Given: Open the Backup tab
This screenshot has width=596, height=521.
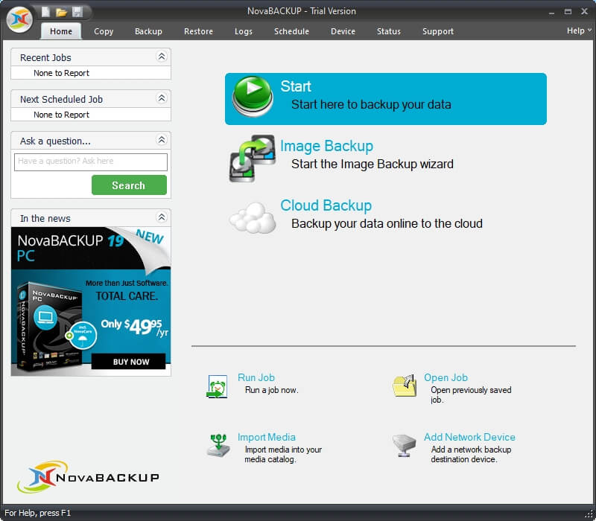Looking at the screenshot, I should [x=148, y=31].
